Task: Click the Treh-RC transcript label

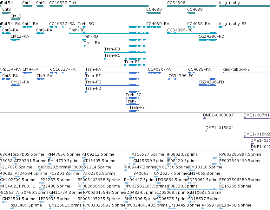Action: click(112, 56)
